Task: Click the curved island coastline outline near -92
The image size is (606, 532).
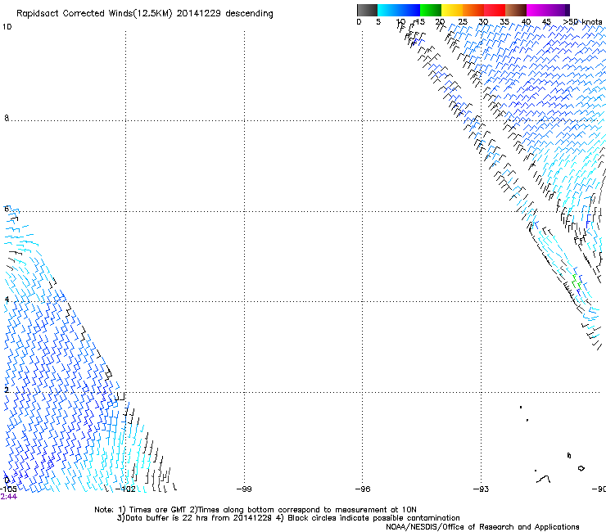Action: click(544, 479)
